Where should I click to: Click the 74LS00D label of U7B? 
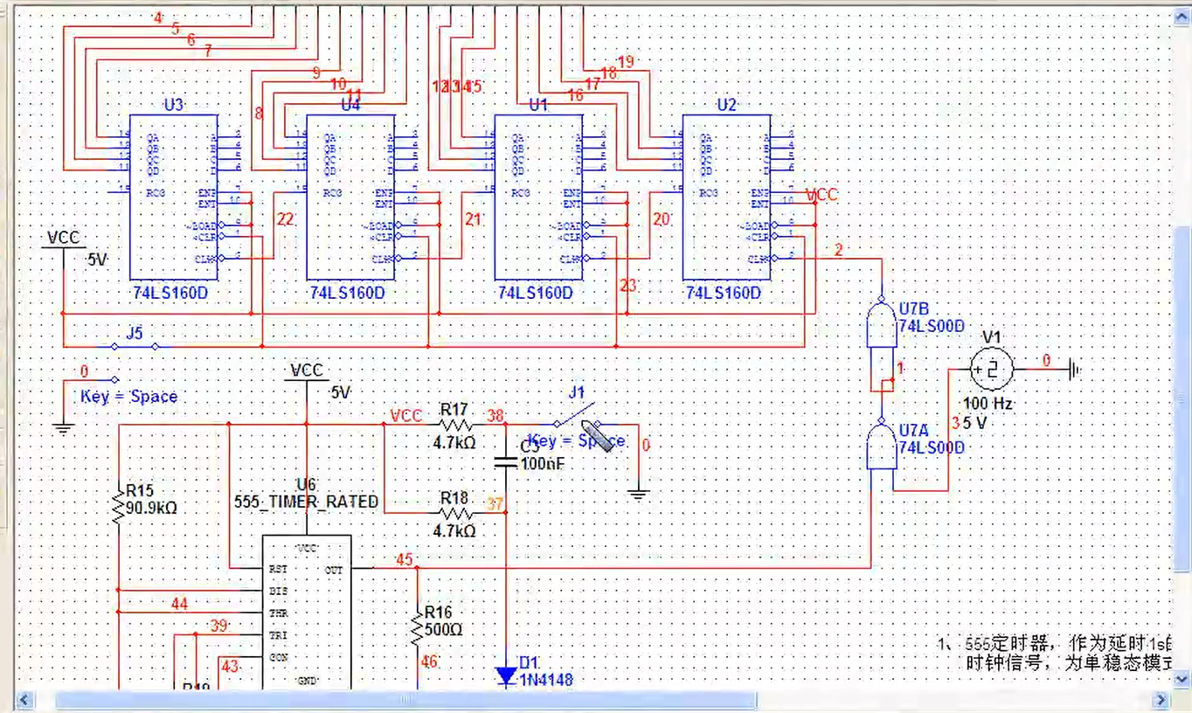coord(932,326)
